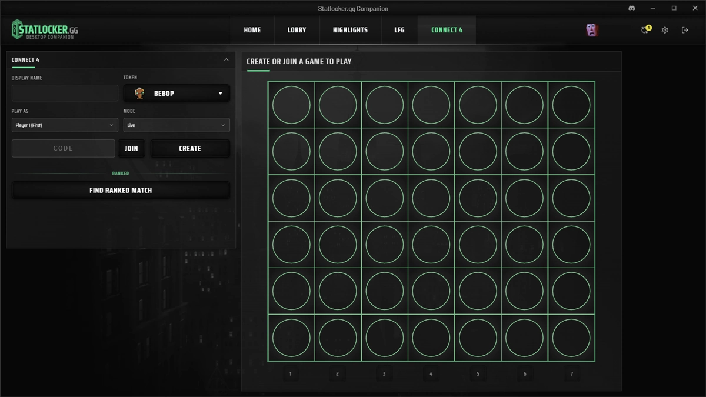
Task: Minimize the Statlocker window
Action: [653, 8]
